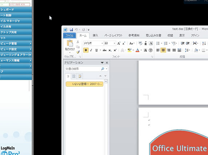Click the paragraph shading paint bucket

(x=196, y=50)
